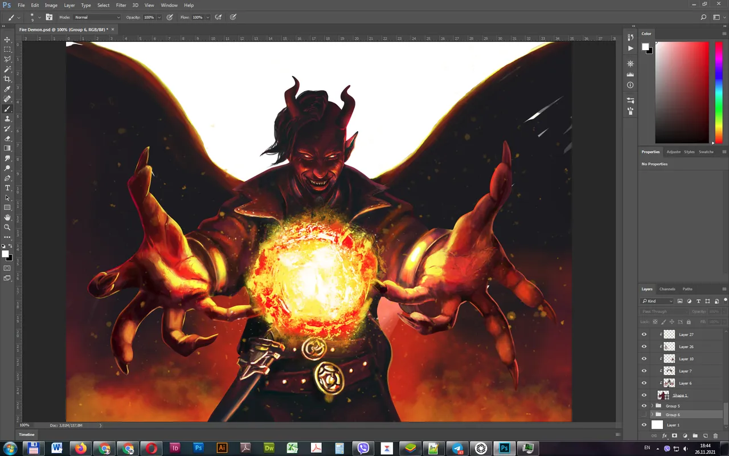This screenshot has width=729, height=456.
Task: Select the Horizontal Type tool
Action: click(x=7, y=188)
